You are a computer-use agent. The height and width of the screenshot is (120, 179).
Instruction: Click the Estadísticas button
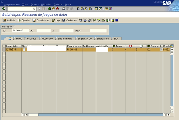point(41,20)
